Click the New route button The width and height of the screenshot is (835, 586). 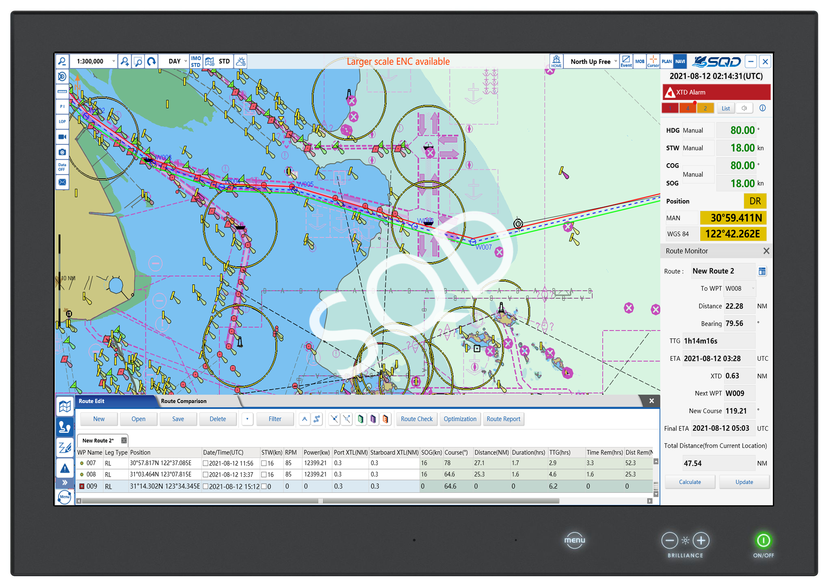click(99, 419)
